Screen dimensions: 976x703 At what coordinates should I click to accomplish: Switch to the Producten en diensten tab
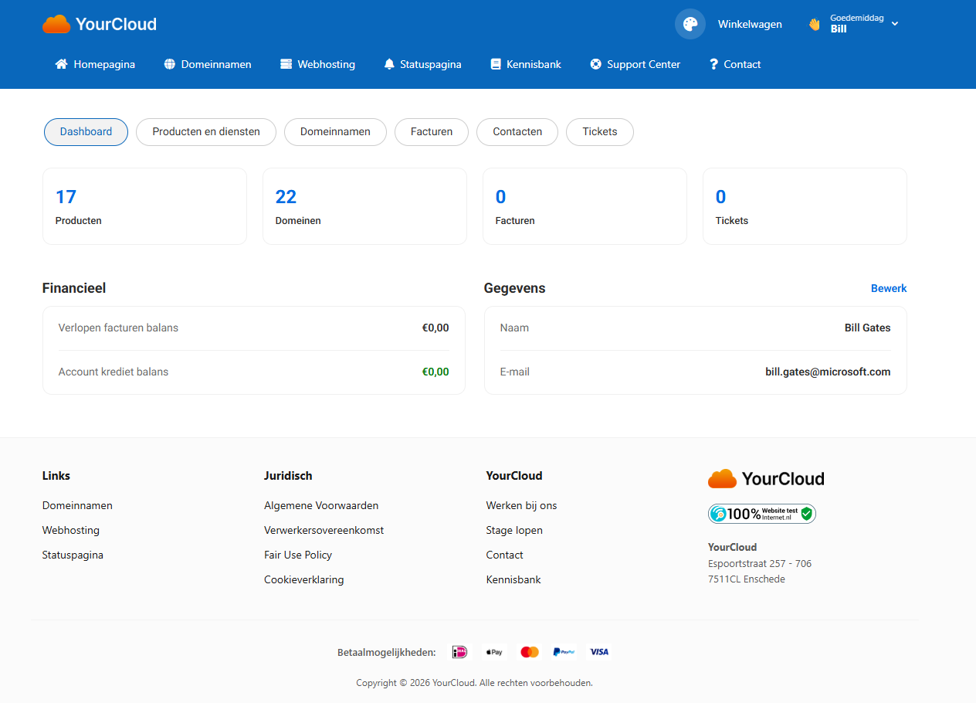click(x=206, y=131)
